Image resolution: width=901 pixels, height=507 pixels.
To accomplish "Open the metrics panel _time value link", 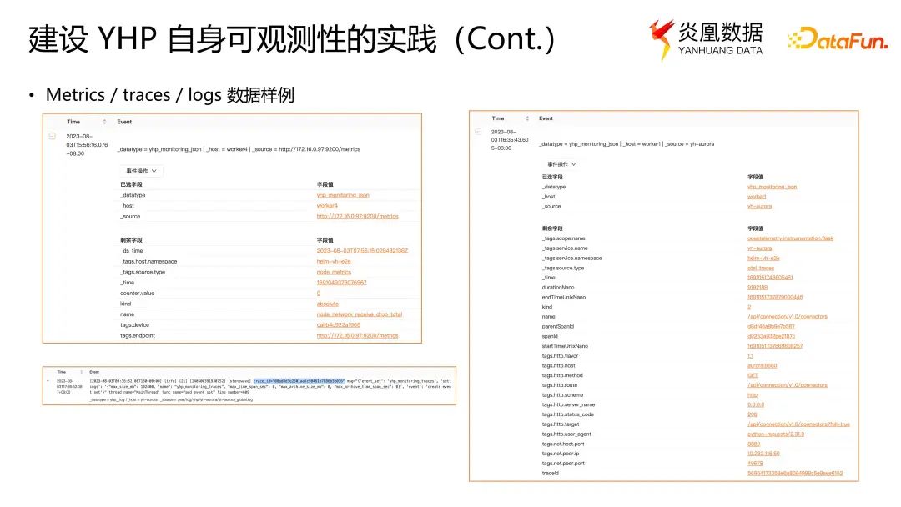I will pyautogui.click(x=341, y=283).
